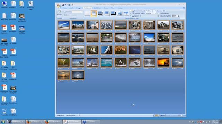Open the Customize Quick Access Toolbar dropdown

pos(72,5)
